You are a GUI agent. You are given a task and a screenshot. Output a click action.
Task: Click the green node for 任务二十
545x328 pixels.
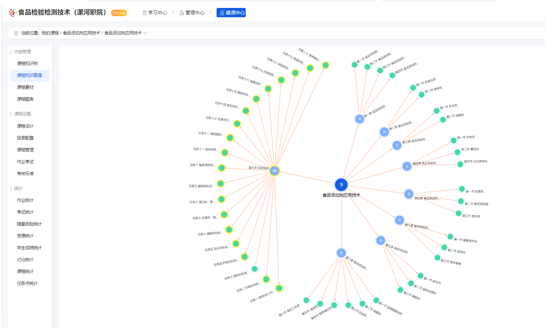click(326, 65)
